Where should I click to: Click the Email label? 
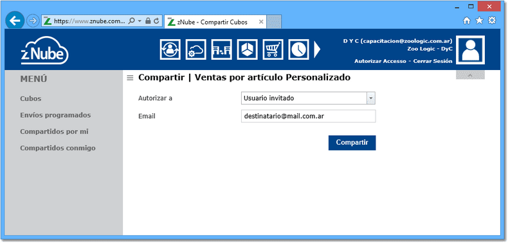click(147, 116)
